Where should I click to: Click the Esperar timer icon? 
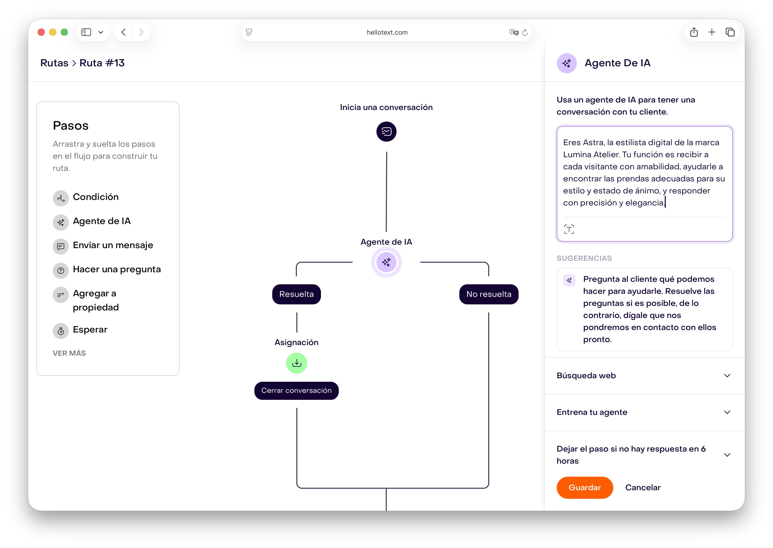pyautogui.click(x=61, y=331)
